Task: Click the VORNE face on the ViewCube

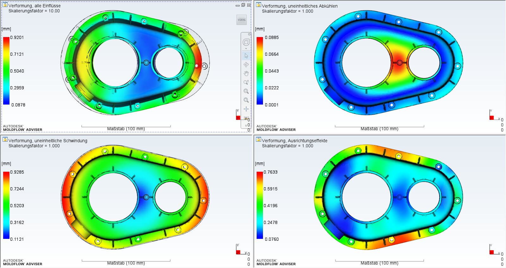Action: (x=241, y=20)
